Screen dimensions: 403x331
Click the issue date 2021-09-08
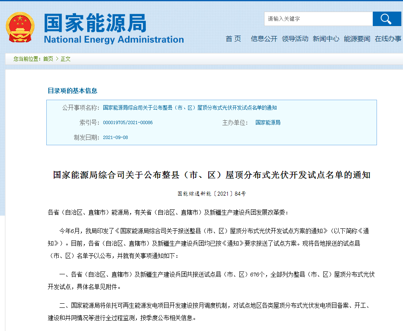click(x=115, y=137)
